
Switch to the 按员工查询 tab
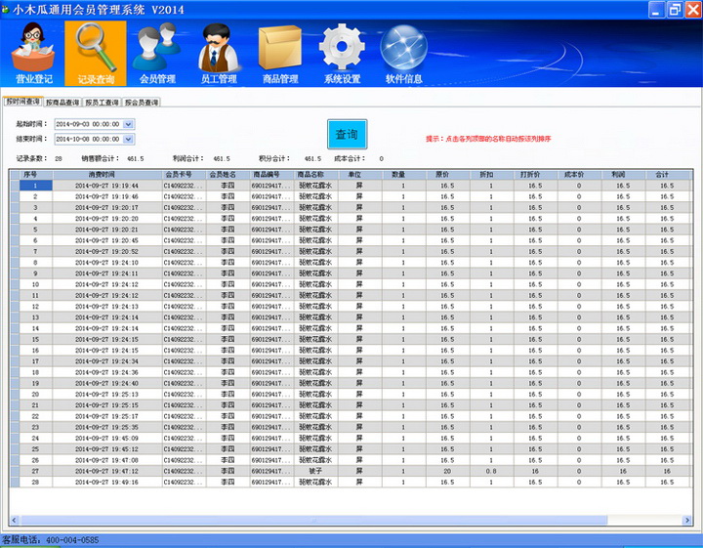[x=102, y=102]
